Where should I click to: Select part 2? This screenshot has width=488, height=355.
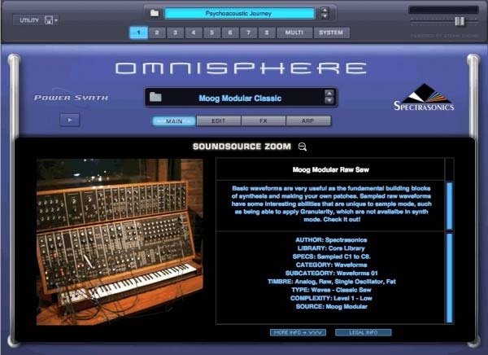(157, 33)
